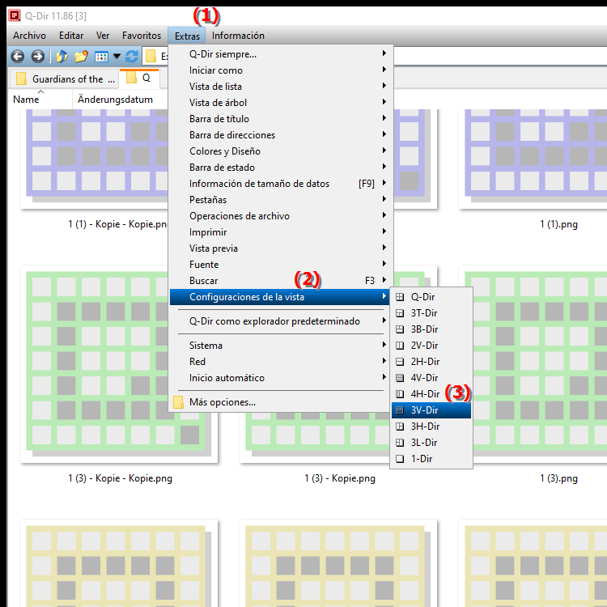607x607 pixels.
Task: Click the Forward navigation arrow icon
Action: click(x=37, y=57)
